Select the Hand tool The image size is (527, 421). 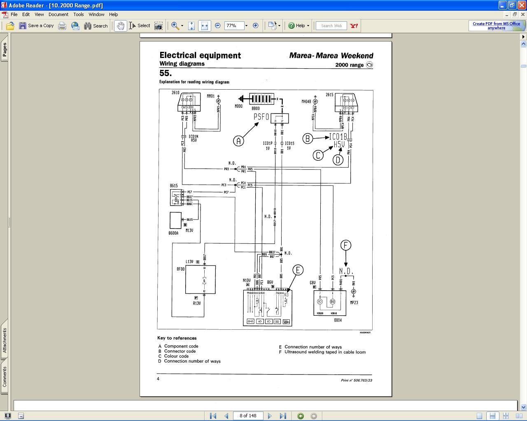120,25
